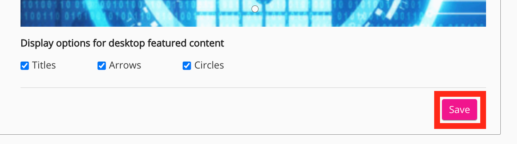Screen dimensions: 517x144
Task: Click the Titles label text
Action: 44,65
